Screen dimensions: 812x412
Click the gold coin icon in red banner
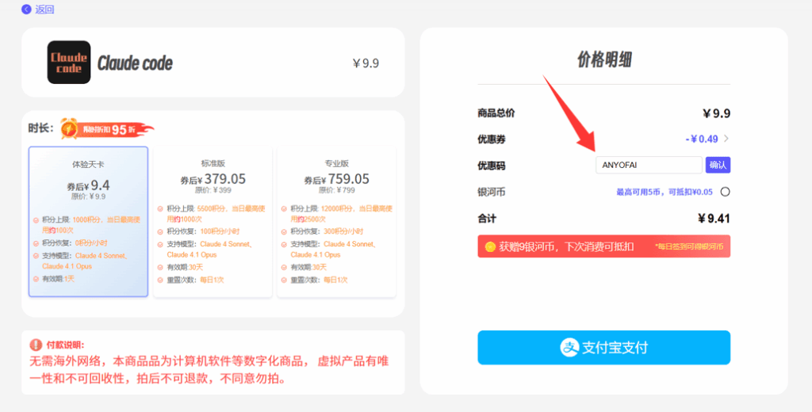pos(490,246)
